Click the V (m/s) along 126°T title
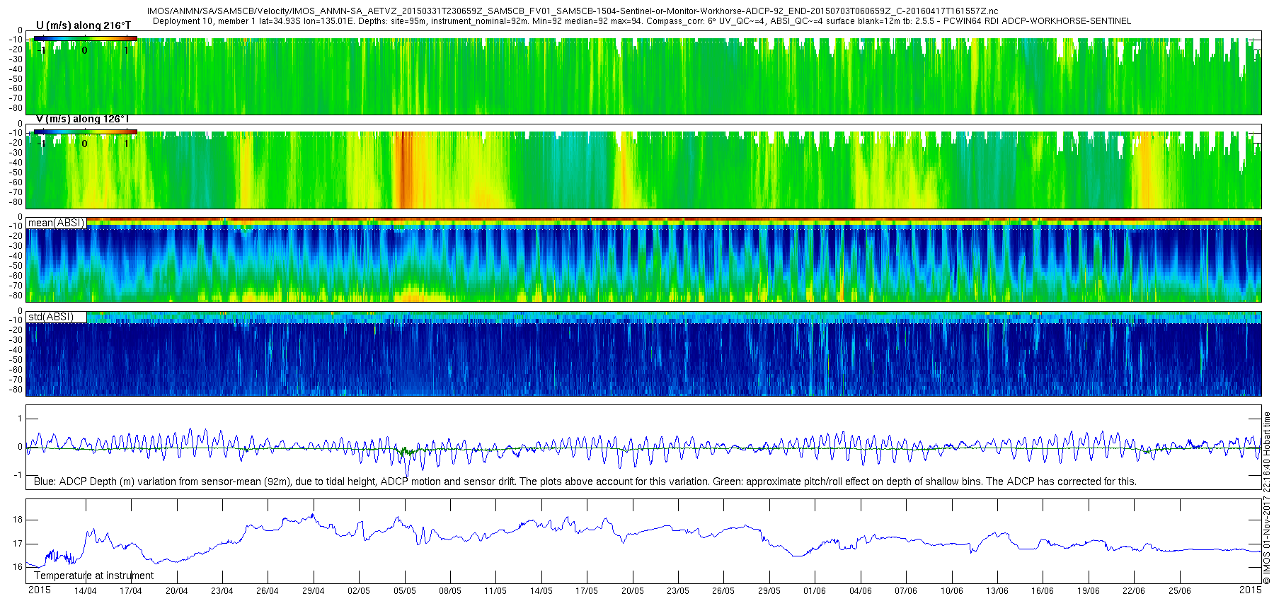This screenshot has height=601, width=1274. pyautogui.click(x=83, y=119)
